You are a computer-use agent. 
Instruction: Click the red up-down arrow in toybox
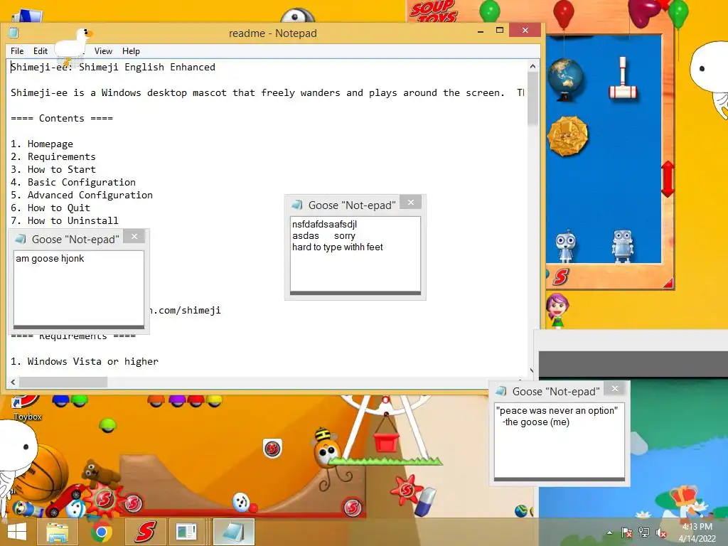pos(668,179)
